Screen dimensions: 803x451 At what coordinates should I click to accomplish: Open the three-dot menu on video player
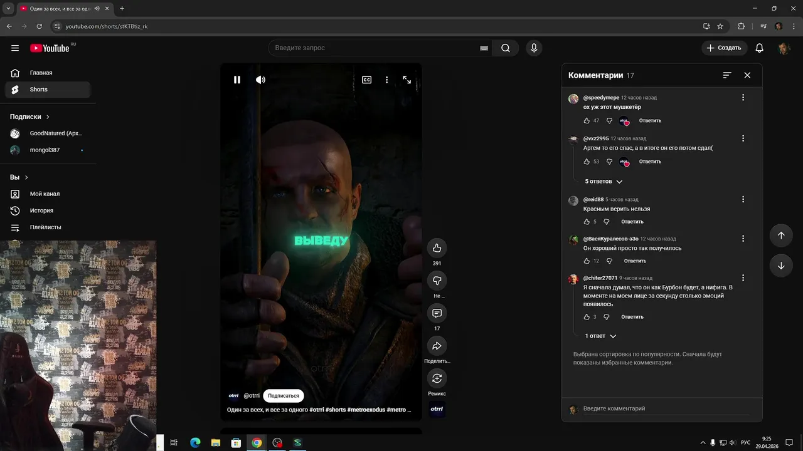pyautogui.click(x=387, y=80)
